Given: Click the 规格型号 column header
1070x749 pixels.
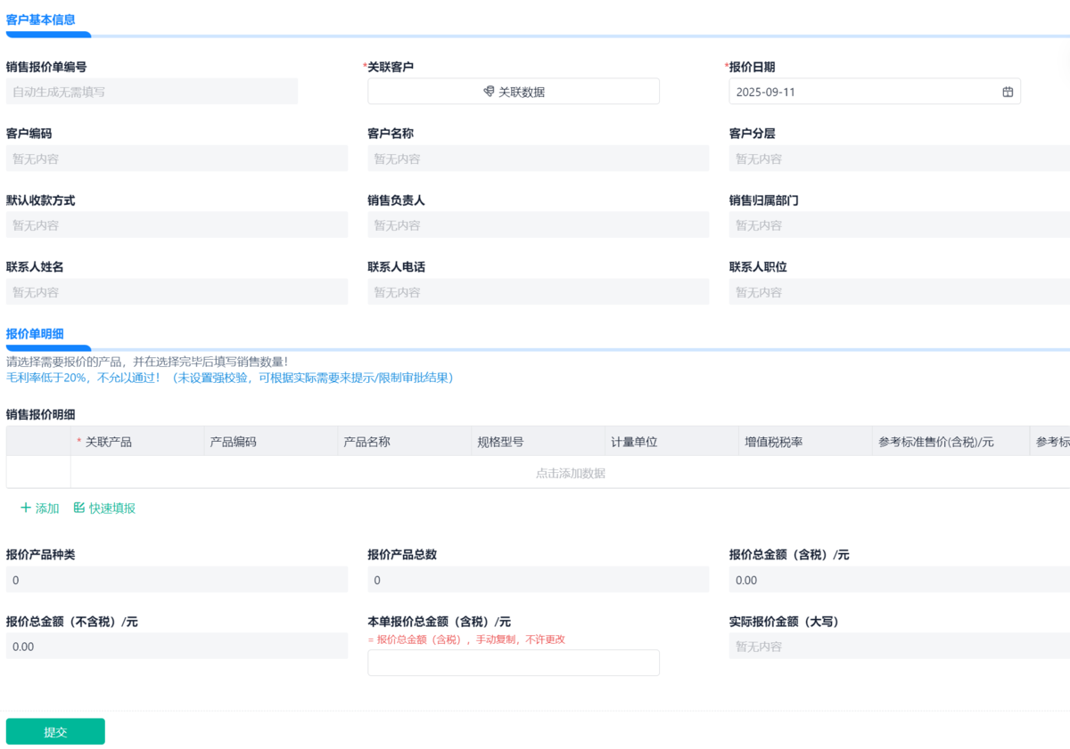Looking at the screenshot, I should click(x=500, y=442).
